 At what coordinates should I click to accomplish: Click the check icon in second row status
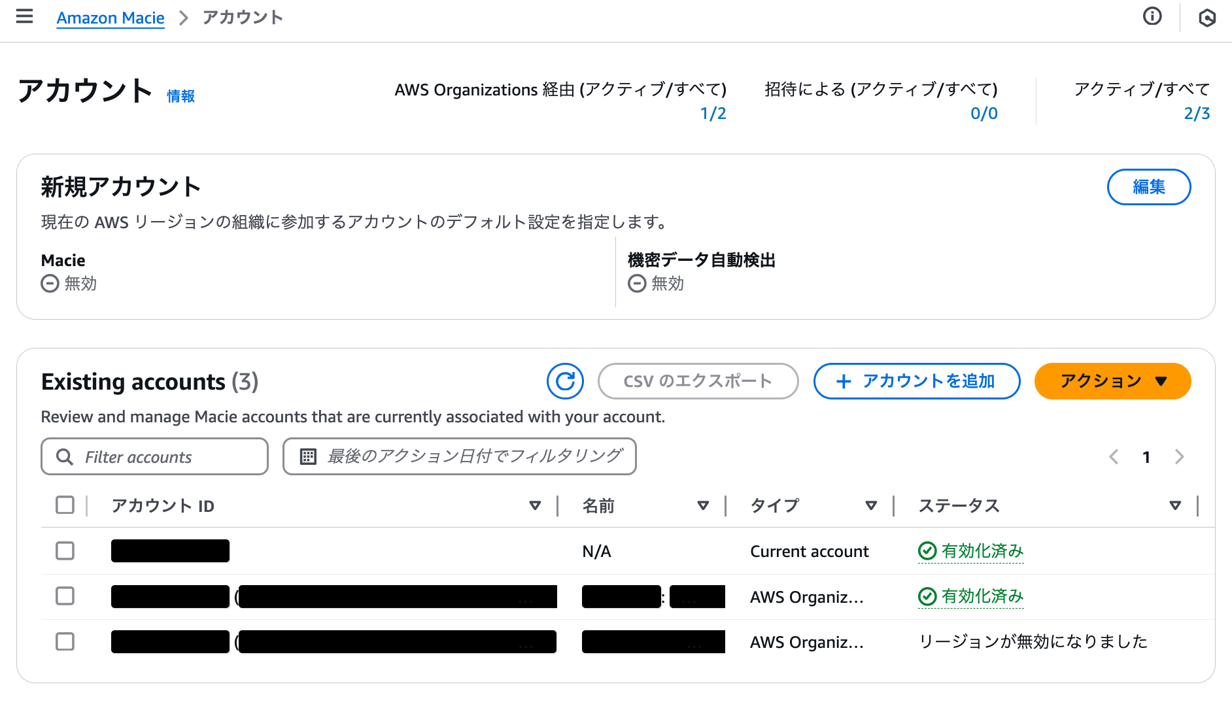point(927,596)
